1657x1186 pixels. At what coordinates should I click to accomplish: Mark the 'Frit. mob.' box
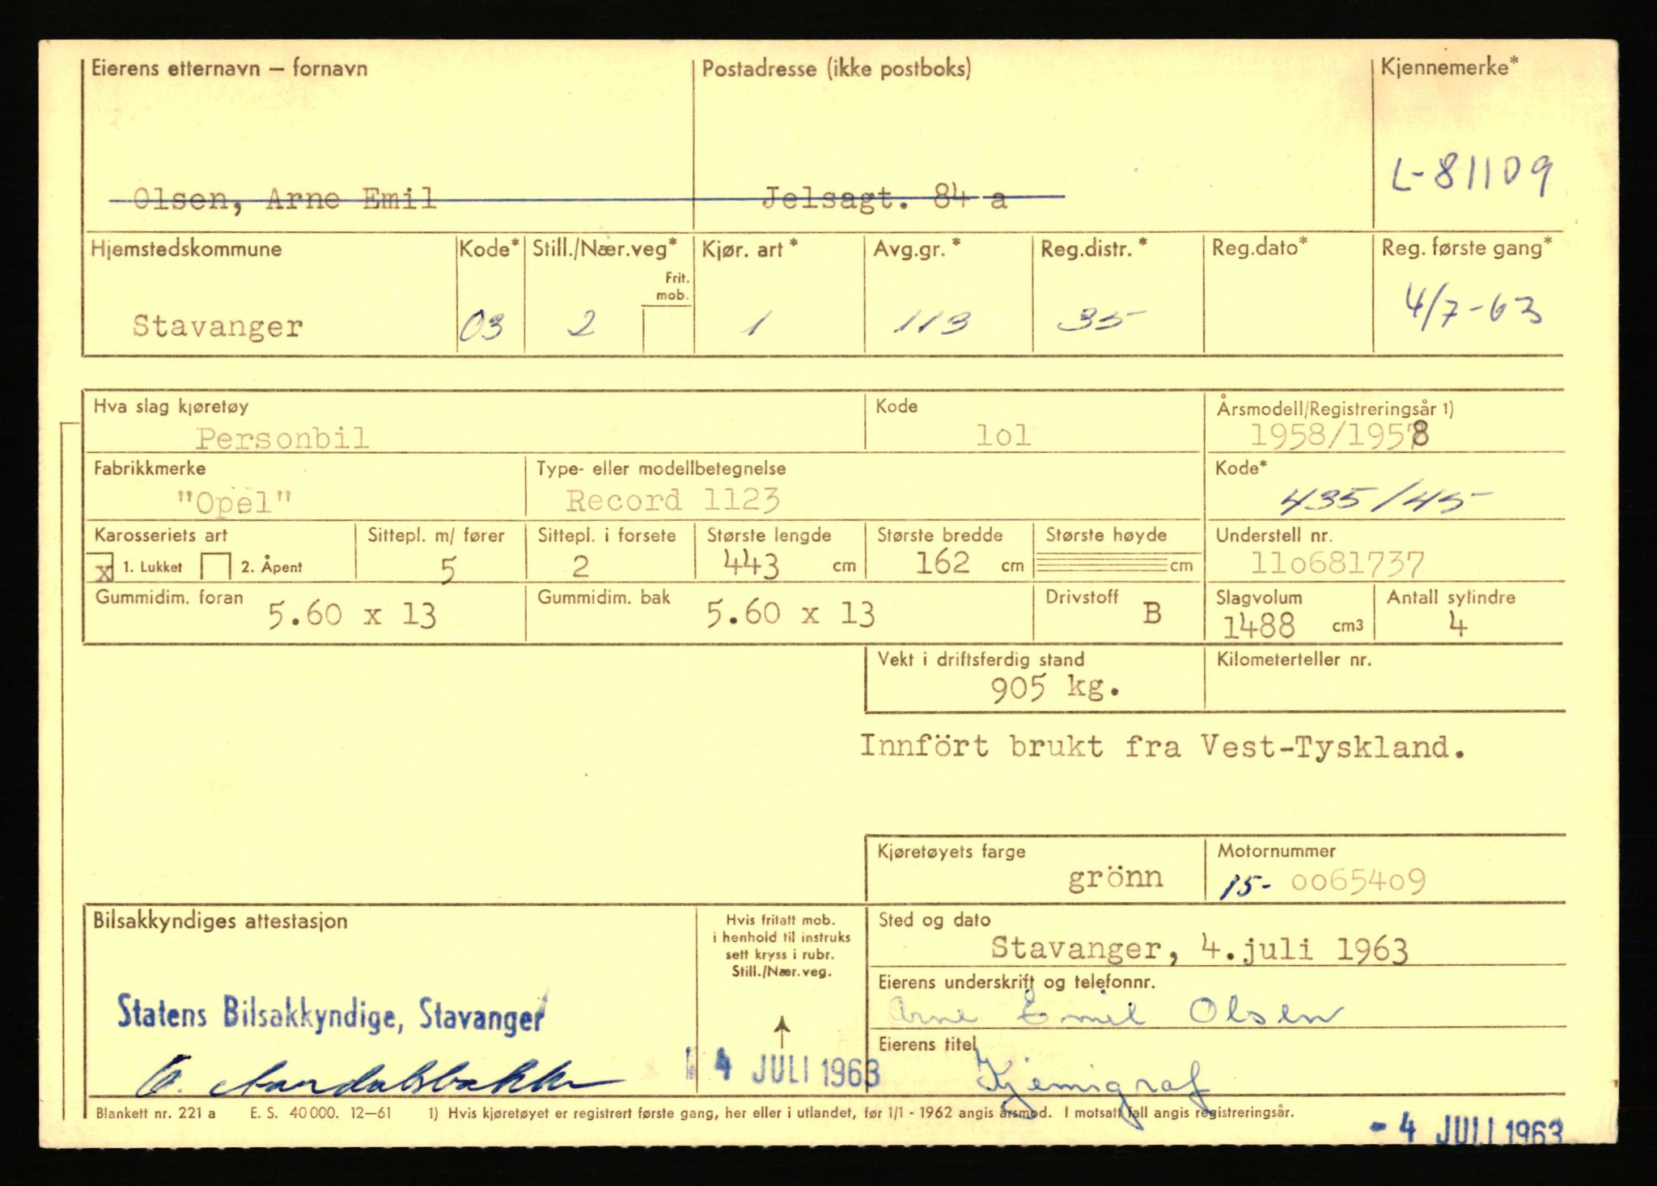667,329
